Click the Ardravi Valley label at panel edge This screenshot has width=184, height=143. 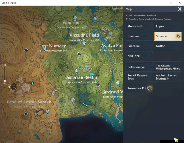113,92
